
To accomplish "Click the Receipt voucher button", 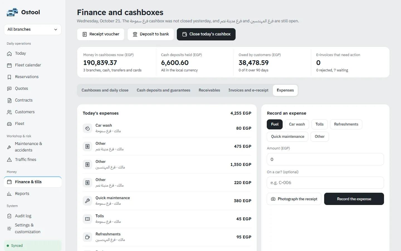I will click(x=101, y=34).
